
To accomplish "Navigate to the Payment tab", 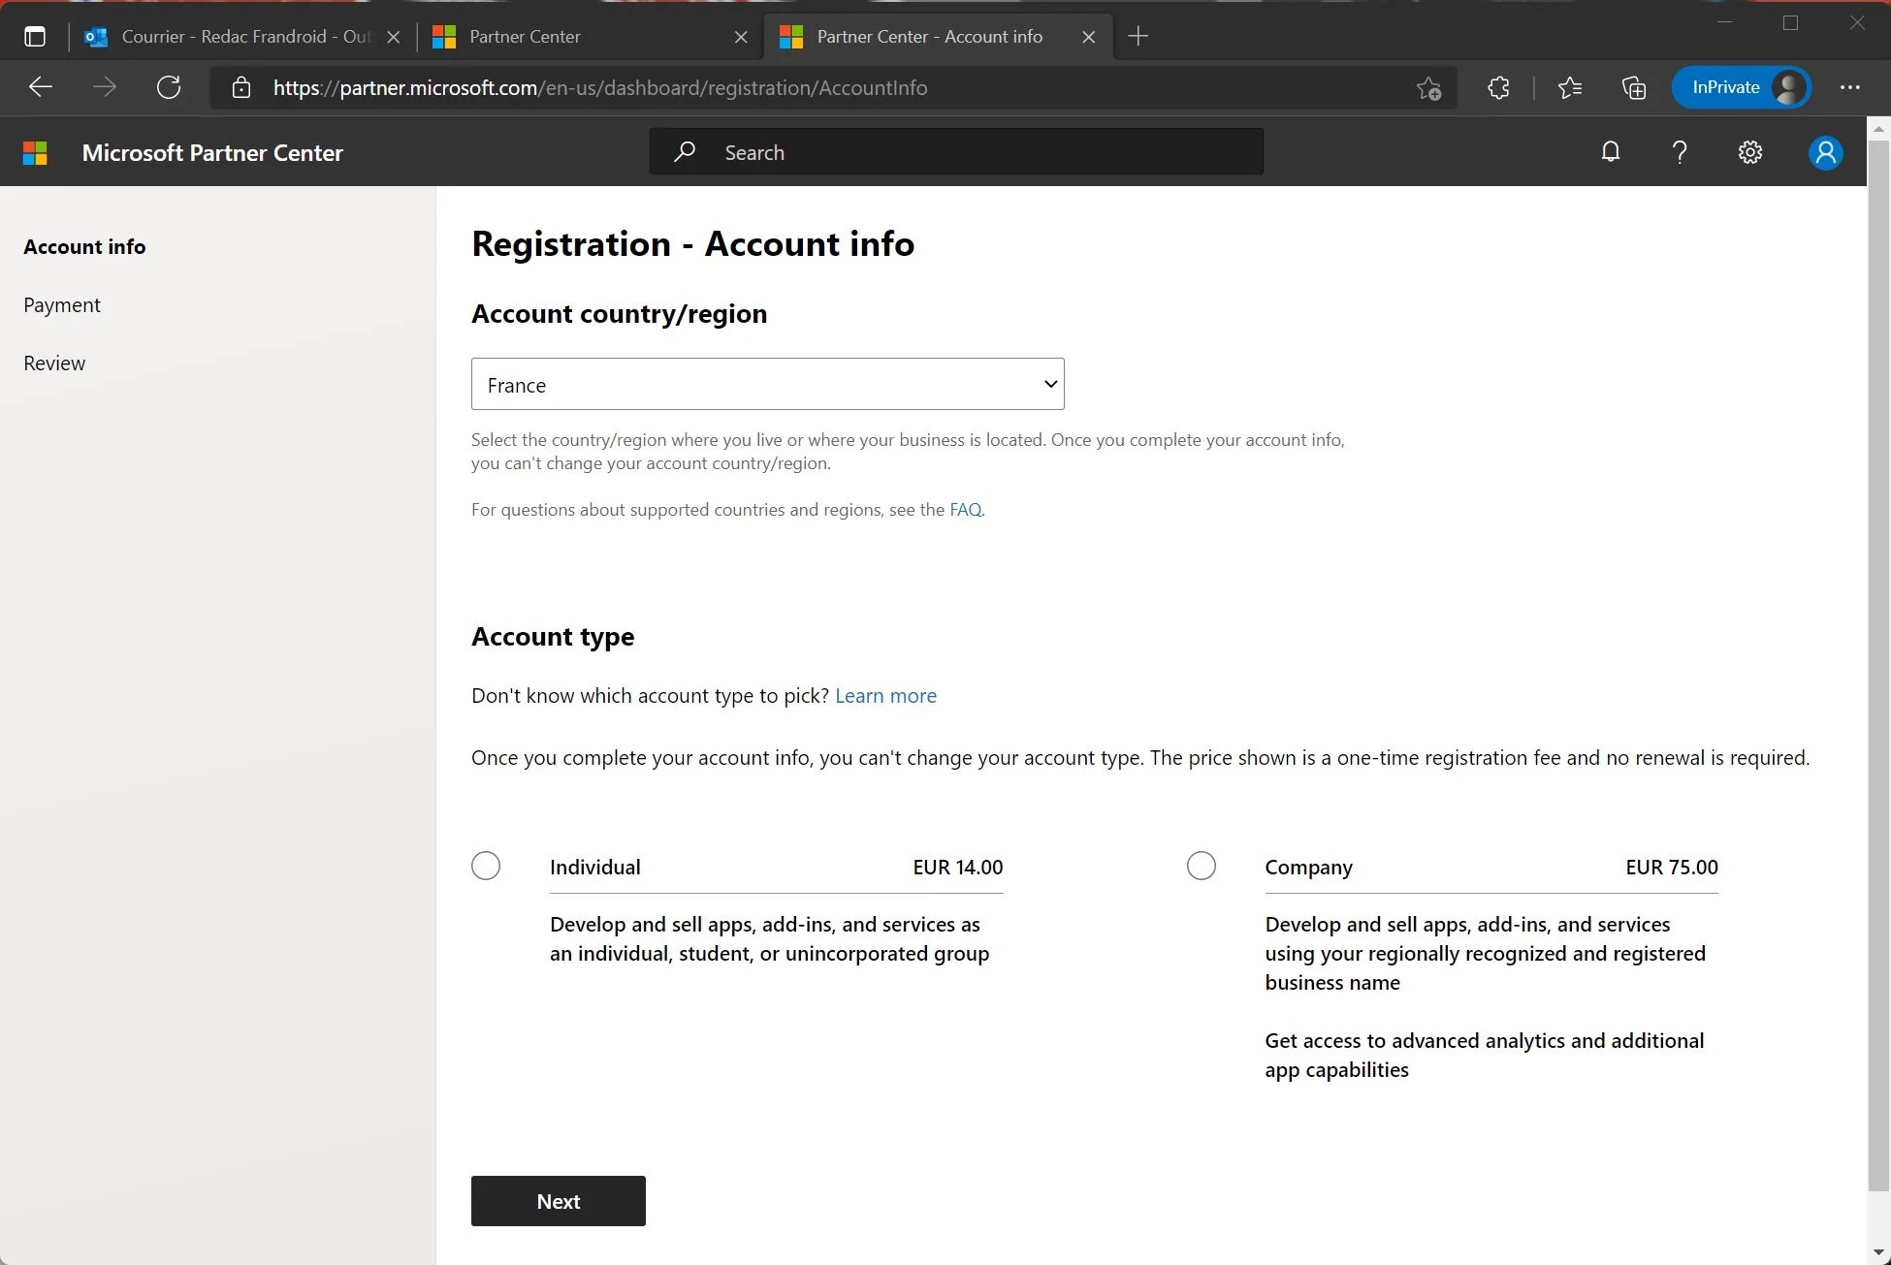I will (x=62, y=303).
